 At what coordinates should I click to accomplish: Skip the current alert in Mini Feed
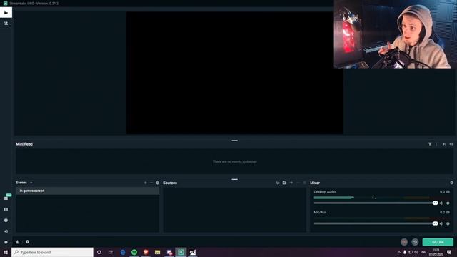444,144
